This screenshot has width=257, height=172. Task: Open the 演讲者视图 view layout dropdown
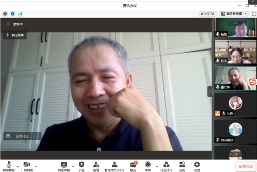click(x=234, y=14)
